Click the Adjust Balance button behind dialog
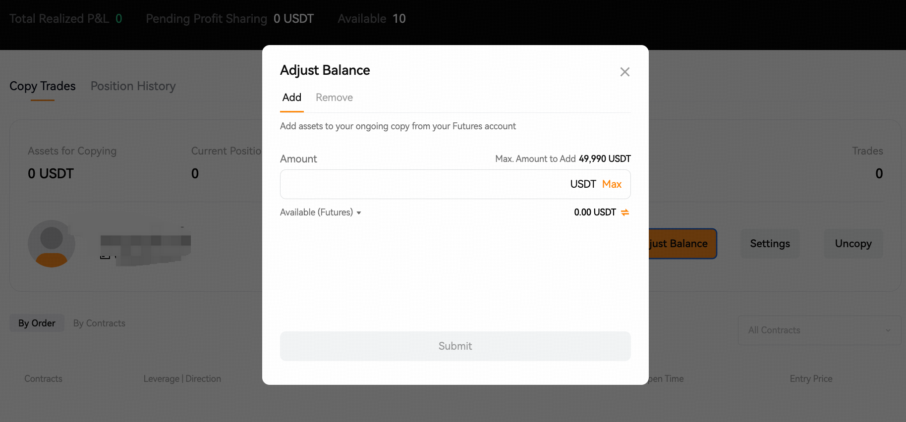Viewport: 906px width, 422px height. pyautogui.click(x=682, y=244)
